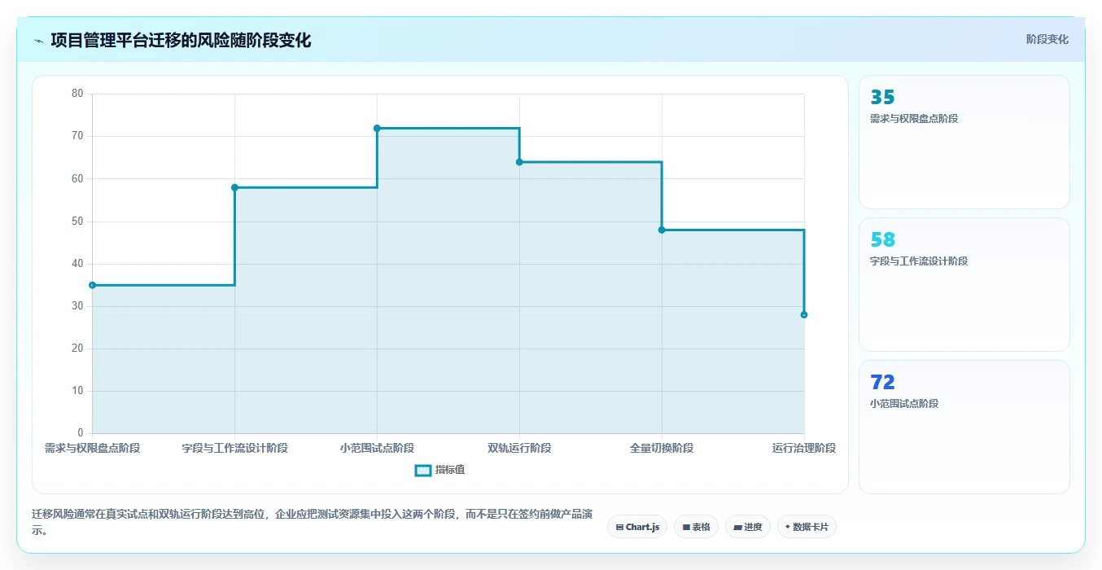Click y-axis tick label 80
Screen dimensions: 1102x570
pos(77,94)
